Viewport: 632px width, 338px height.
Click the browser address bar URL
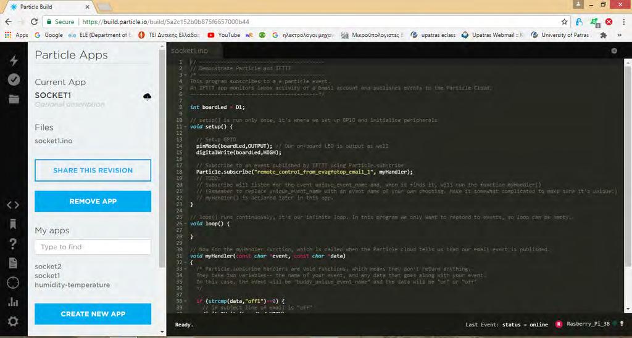pyautogui.click(x=165, y=22)
